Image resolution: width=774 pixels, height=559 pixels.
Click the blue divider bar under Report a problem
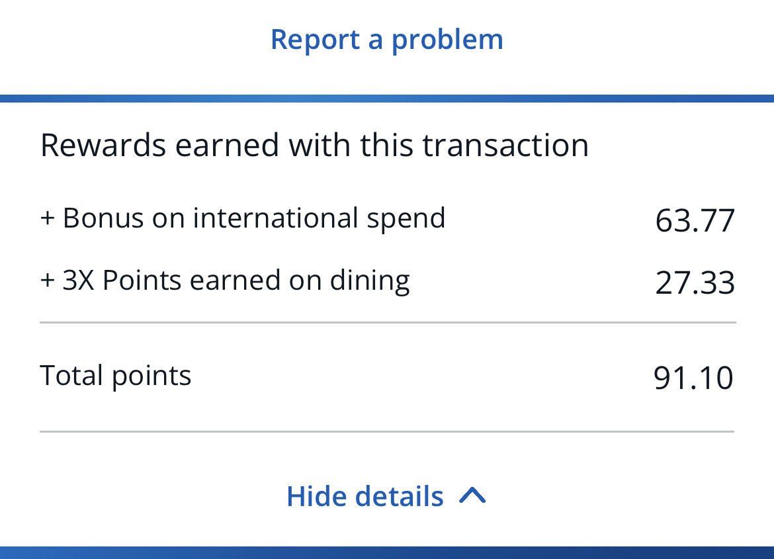coord(387,99)
